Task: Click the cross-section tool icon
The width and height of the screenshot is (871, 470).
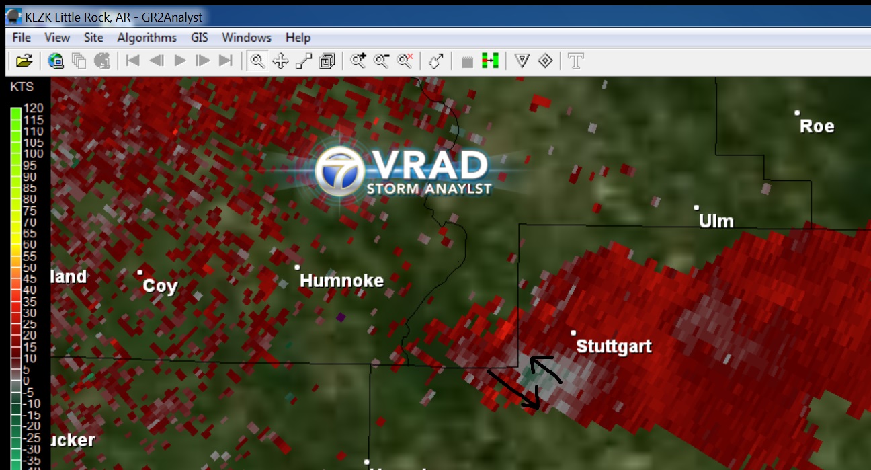Action: click(436, 61)
